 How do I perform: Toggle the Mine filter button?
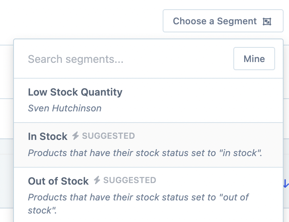point(254,59)
